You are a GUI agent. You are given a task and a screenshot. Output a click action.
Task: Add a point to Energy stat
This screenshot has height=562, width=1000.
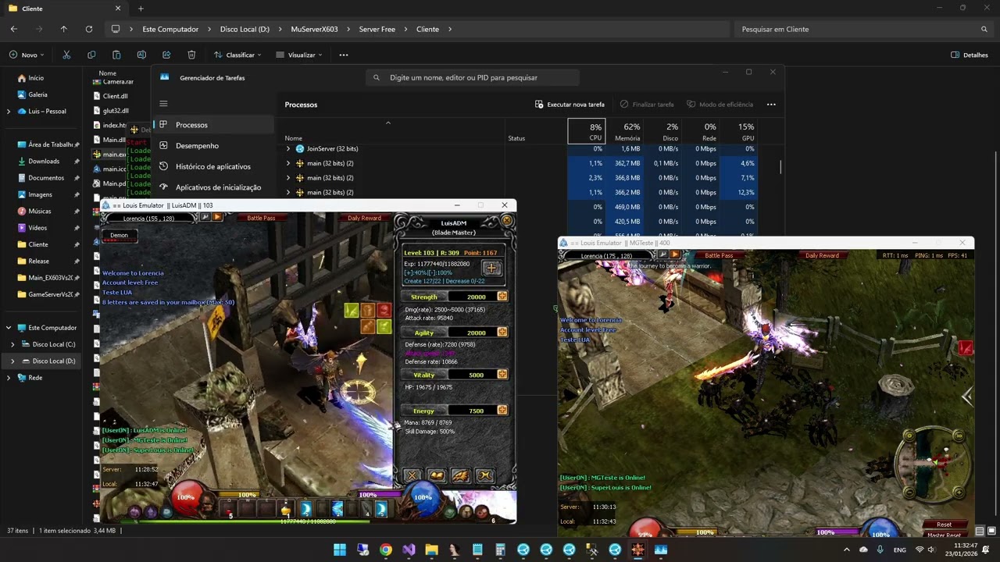click(502, 411)
